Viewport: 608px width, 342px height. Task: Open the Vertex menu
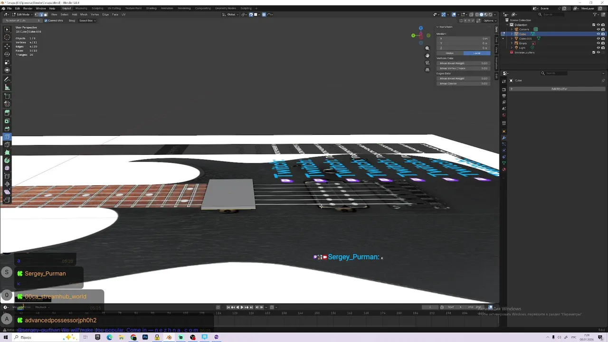95,14
